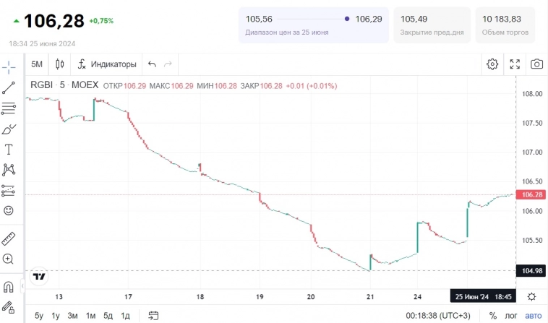Open the 5M time interval dropdown
Image resolution: width=548 pixels, height=323 pixels.
[37, 64]
